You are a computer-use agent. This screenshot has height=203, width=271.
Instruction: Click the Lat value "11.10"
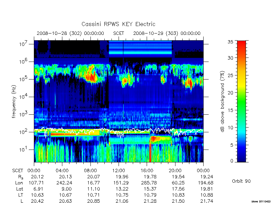pyautogui.click(x=94, y=189)
